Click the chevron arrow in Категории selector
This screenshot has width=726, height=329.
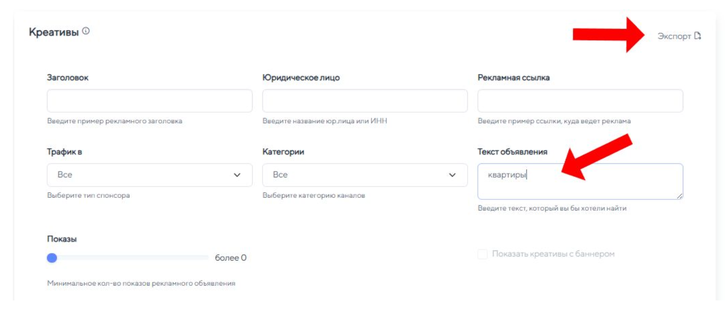[452, 175]
